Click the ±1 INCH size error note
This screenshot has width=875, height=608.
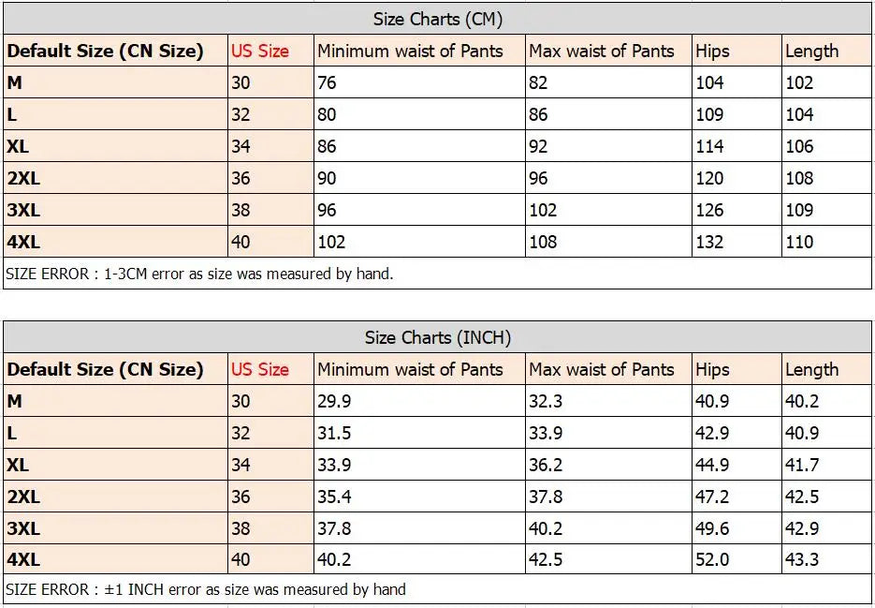pyautogui.click(x=205, y=589)
